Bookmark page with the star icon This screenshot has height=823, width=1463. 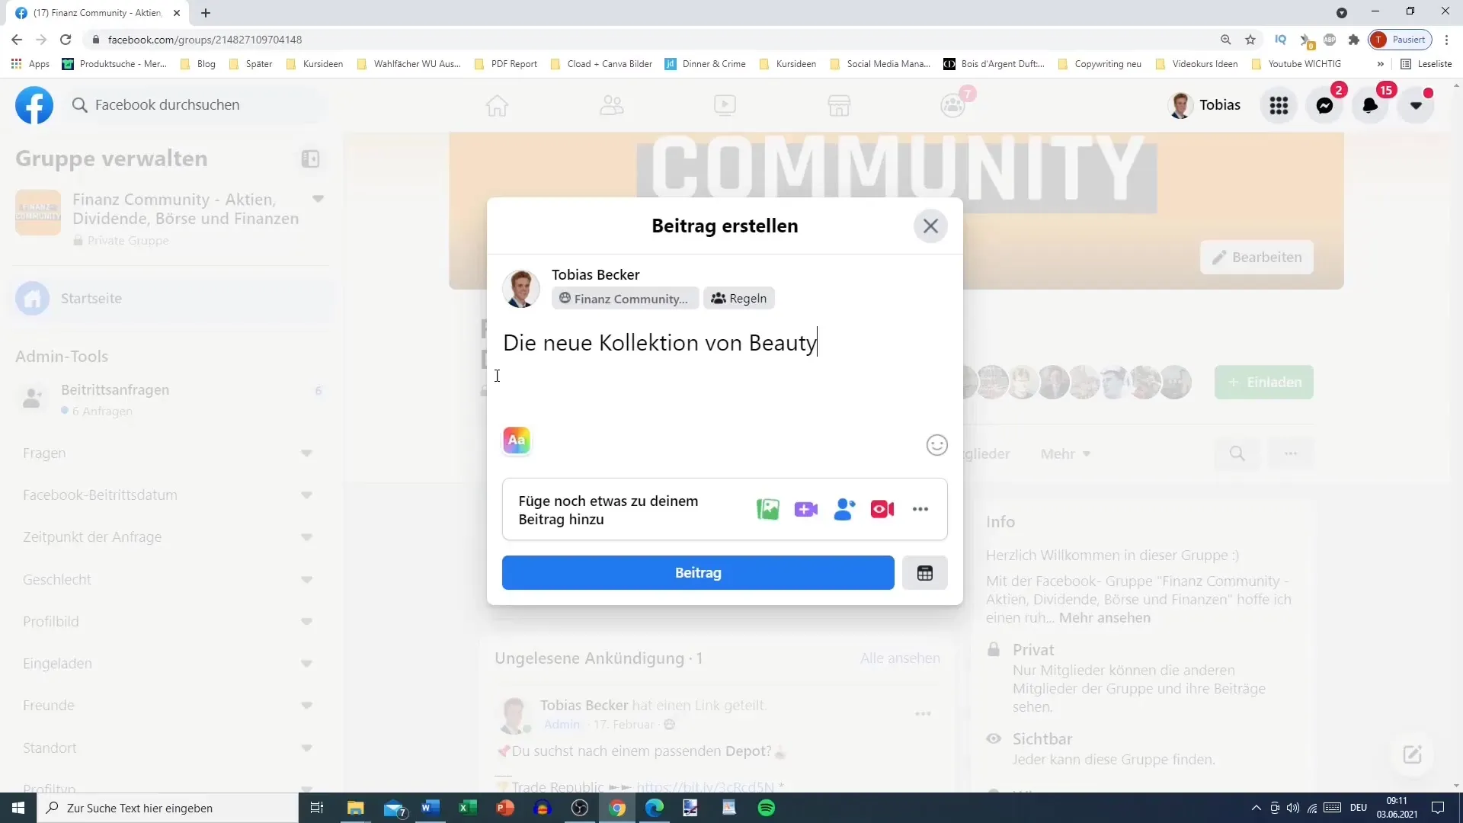point(1250,40)
